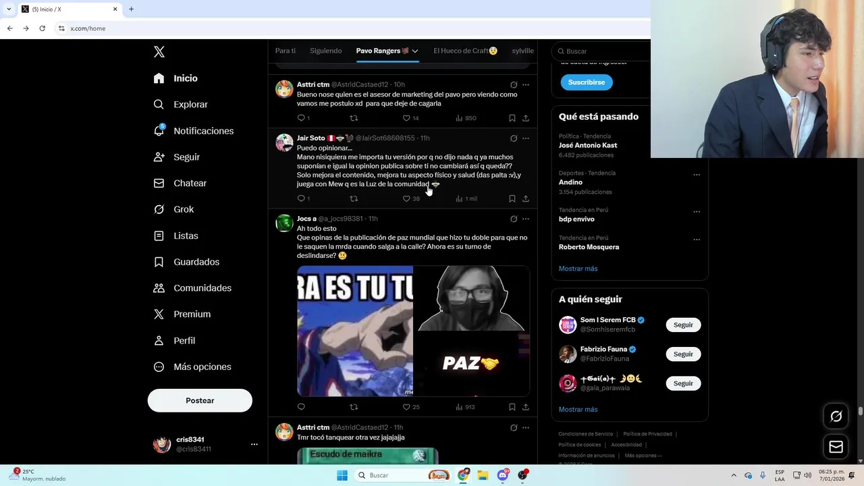Open File Explorer from taskbar

[x=483, y=475]
